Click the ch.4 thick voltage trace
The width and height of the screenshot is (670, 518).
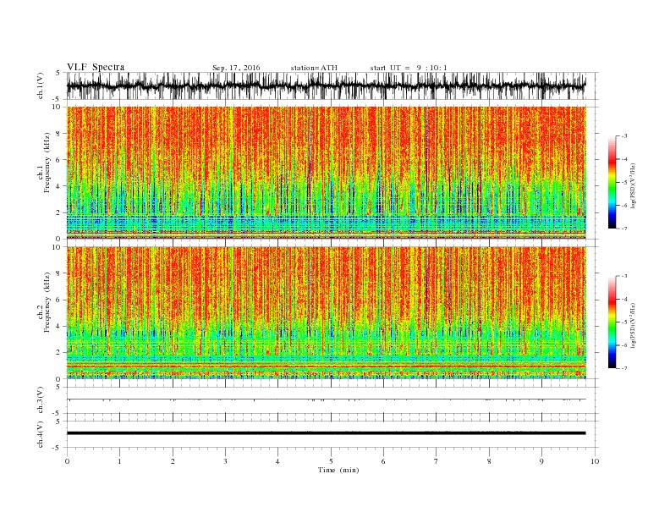coord(327,433)
